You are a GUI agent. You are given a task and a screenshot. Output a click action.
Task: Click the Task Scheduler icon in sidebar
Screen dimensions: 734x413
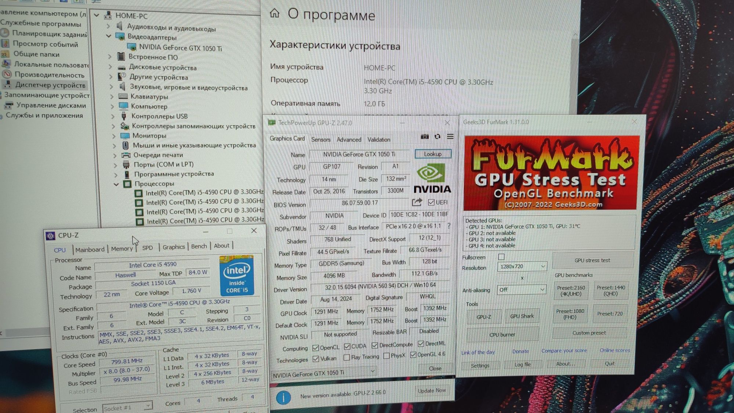point(5,33)
